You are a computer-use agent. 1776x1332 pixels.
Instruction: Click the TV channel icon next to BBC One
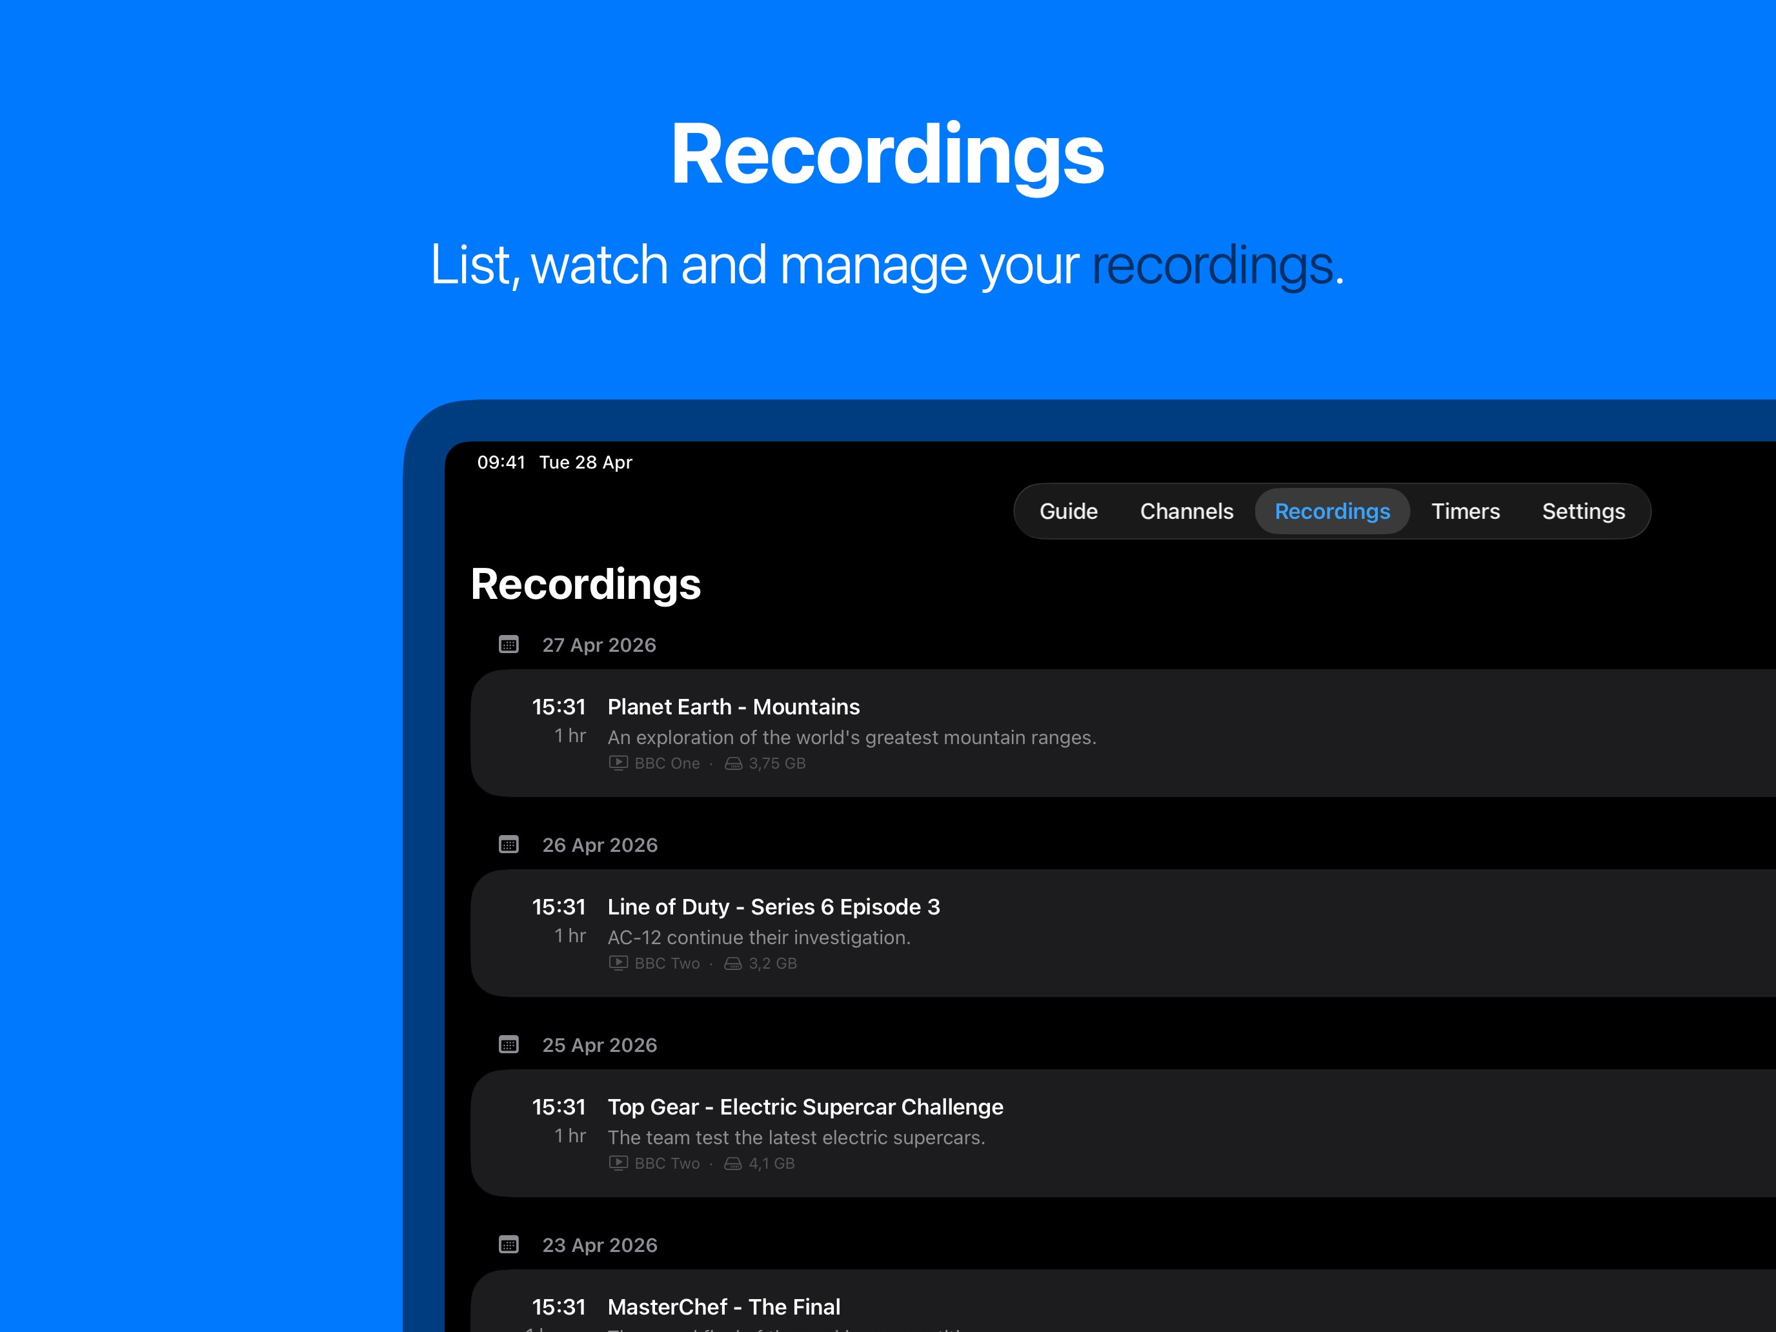(618, 763)
